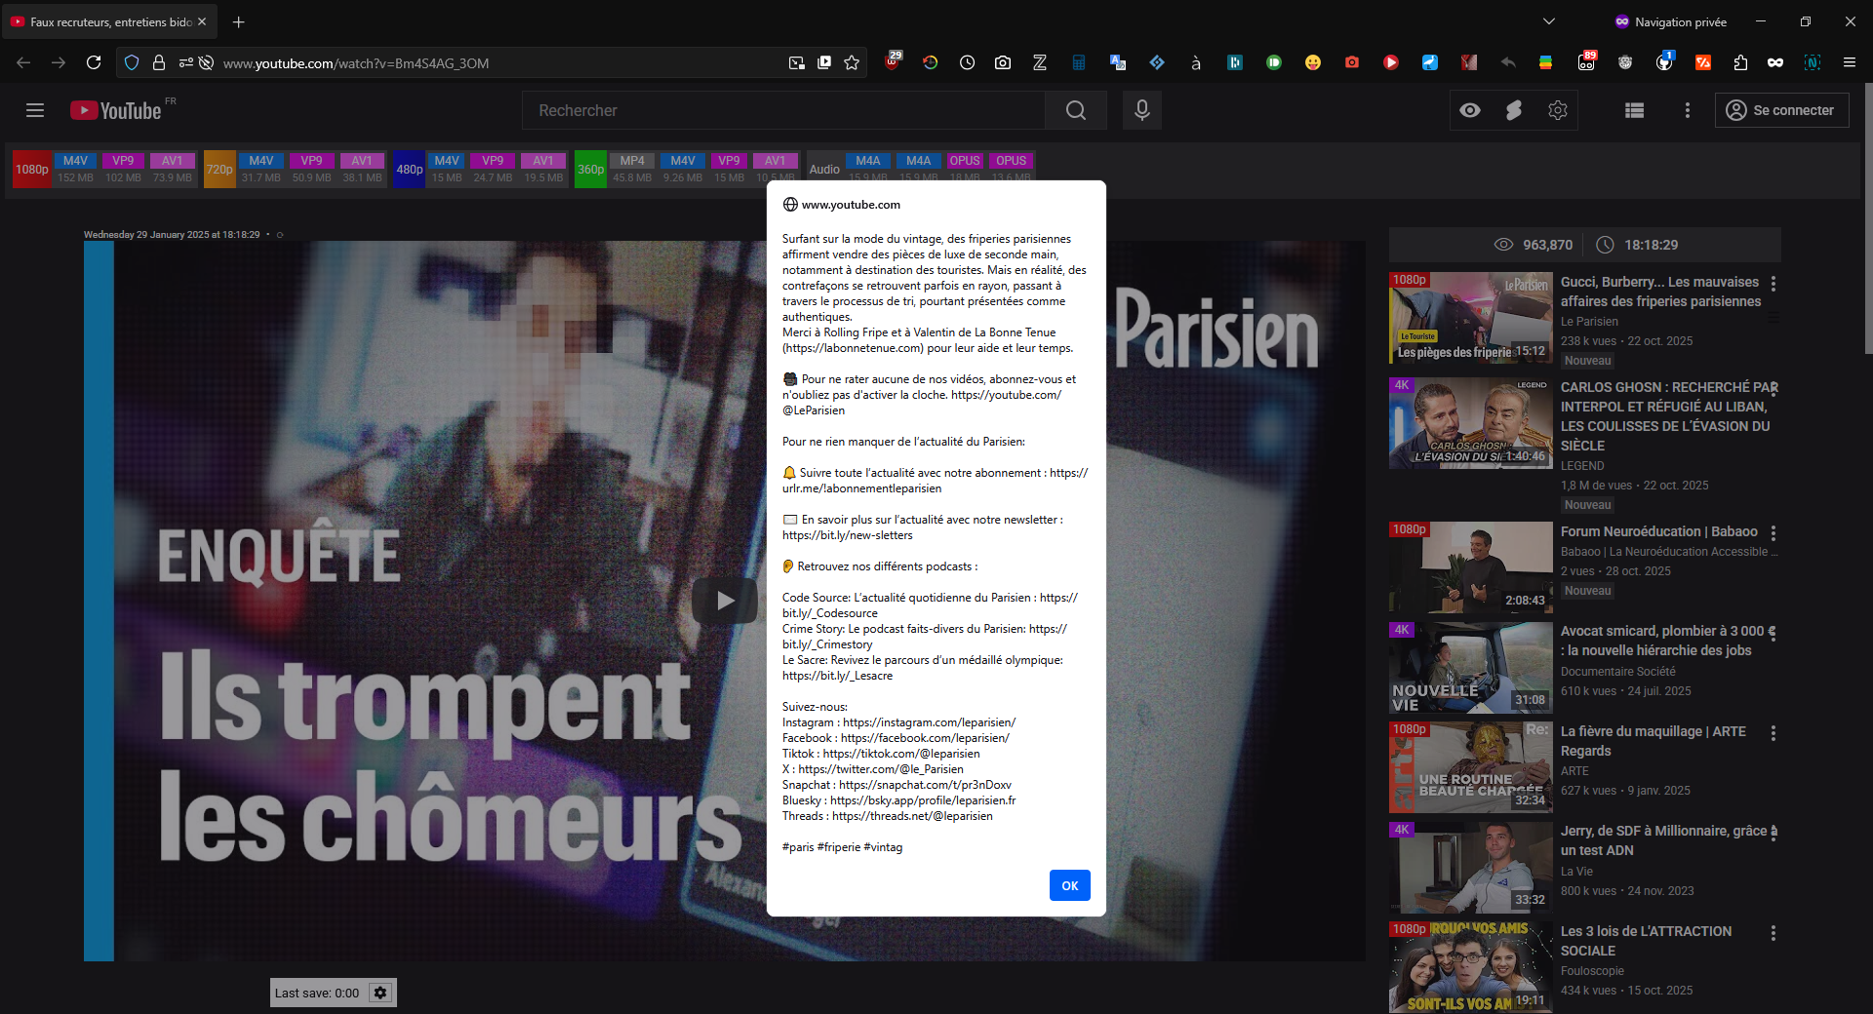Start voice search with the microphone

1141,110
